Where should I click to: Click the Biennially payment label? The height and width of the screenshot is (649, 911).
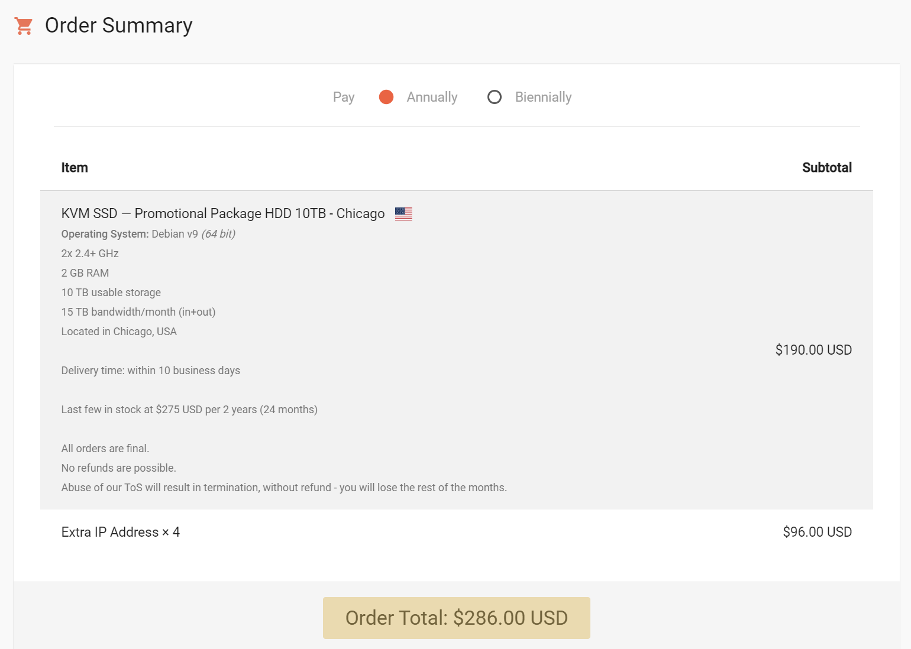543,97
